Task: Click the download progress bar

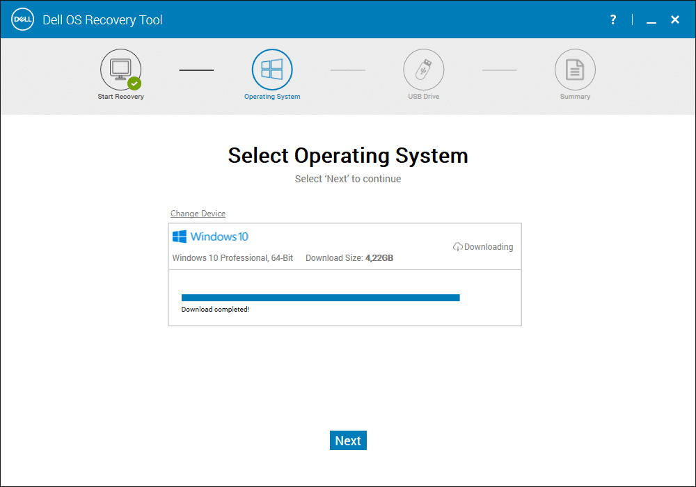Action: coord(320,298)
